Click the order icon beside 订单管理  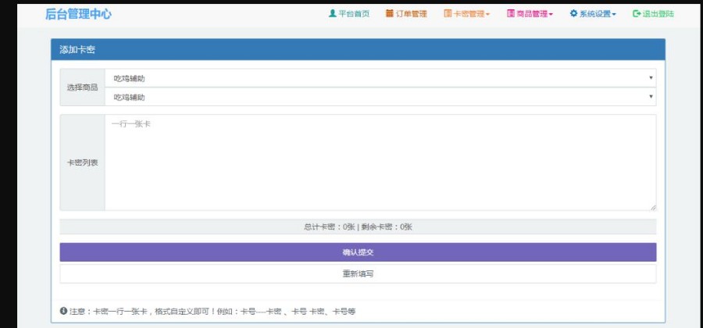(x=389, y=13)
